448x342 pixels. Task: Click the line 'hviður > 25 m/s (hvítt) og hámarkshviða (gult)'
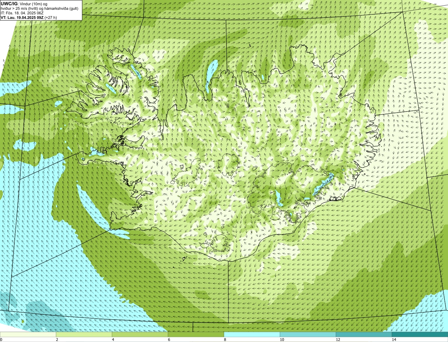click(40, 8)
